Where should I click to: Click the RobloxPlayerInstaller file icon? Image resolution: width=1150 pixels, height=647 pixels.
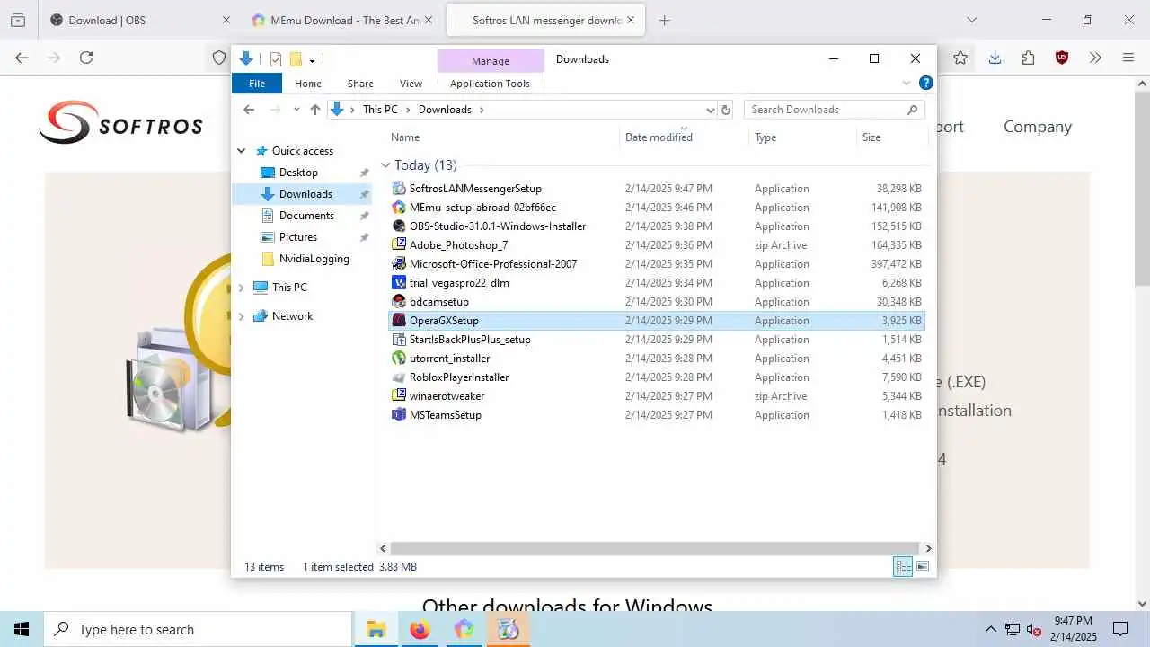pyautogui.click(x=400, y=377)
